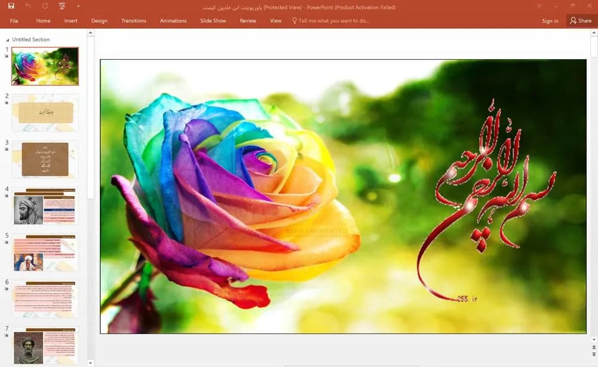Select the slide 7 thumbnail
The width and height of the screenshot is (598, 367).
(x=45, y=345)
